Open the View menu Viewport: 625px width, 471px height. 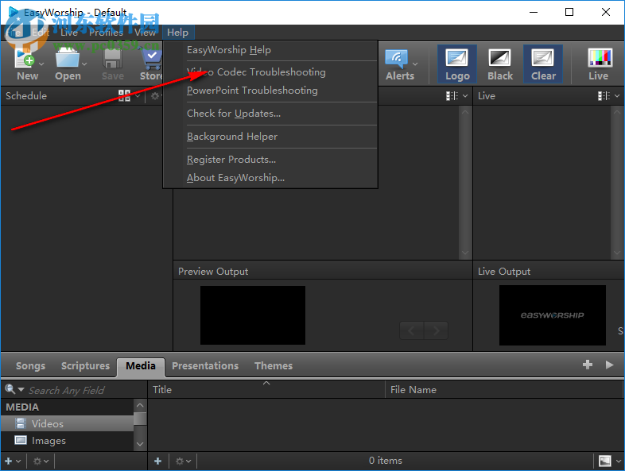pyautogui.click(x=145, y=33)
